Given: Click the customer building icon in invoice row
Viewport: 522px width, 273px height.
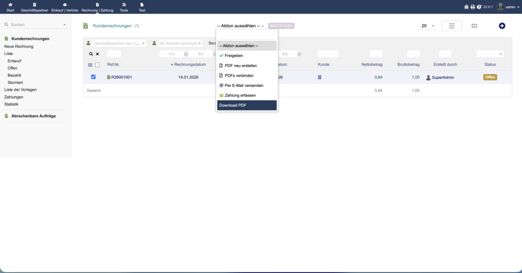Looking at the screenshot, I should pos(320,77).
